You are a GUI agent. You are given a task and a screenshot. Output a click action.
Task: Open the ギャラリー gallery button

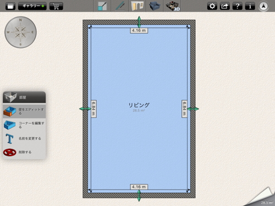click(32, 6)
